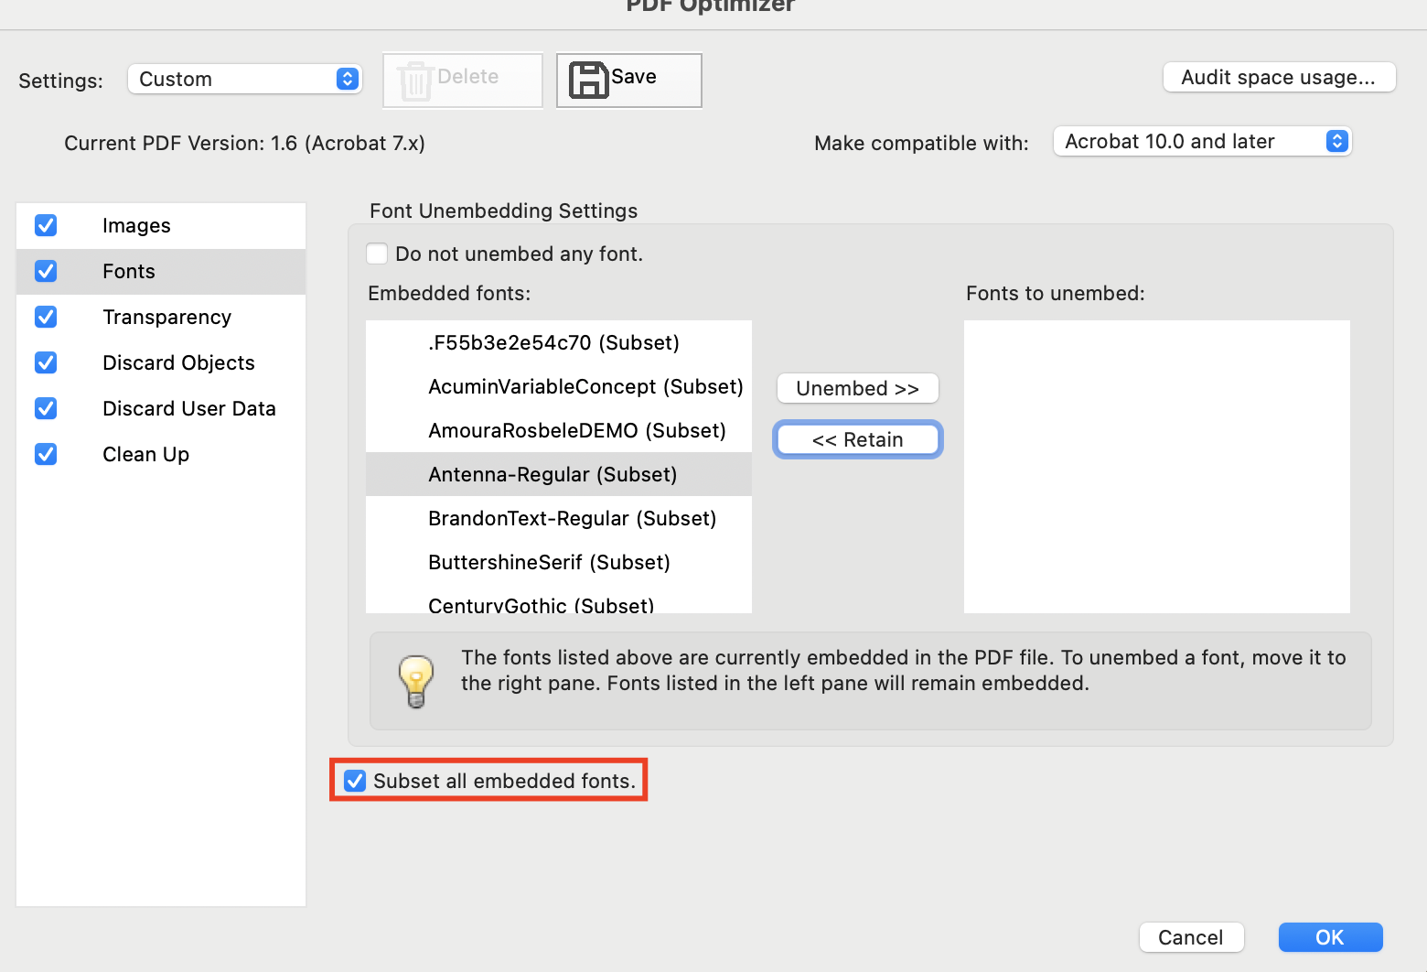Toggle the Clean Up checkbox
Image resolution: width=1427 pixels, height=972 pixels.
point(46,454)
